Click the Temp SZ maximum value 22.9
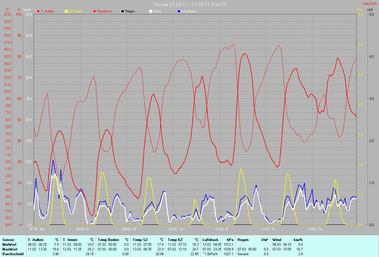 coord(160,249)
